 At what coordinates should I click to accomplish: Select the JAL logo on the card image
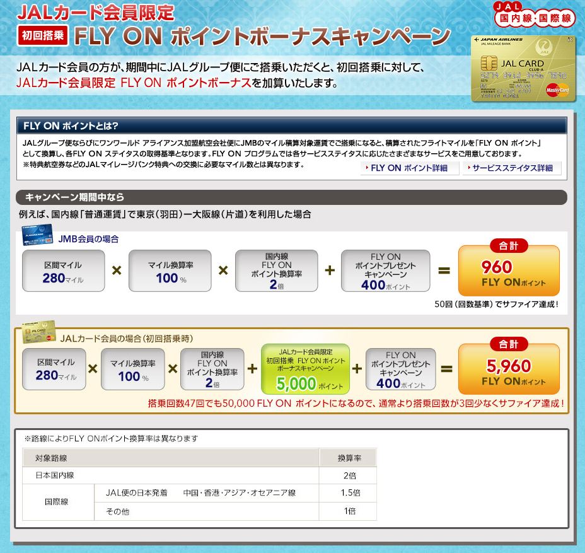(x=543, y=47)
